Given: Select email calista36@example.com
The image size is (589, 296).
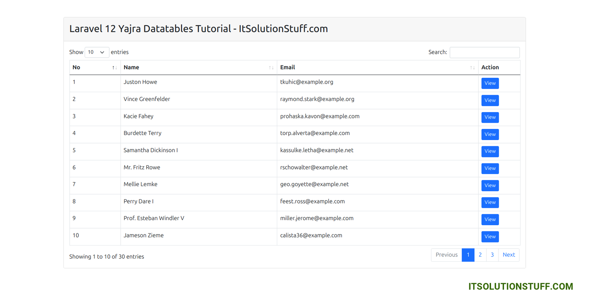Looking at the screenshot, I should [311, 236].
